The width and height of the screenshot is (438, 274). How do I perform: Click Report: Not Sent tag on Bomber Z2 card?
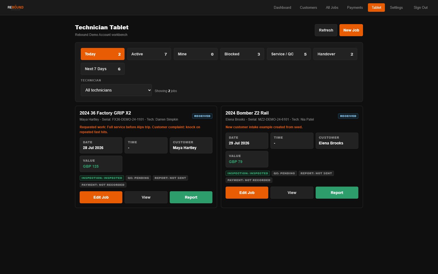tap(316, 173)
